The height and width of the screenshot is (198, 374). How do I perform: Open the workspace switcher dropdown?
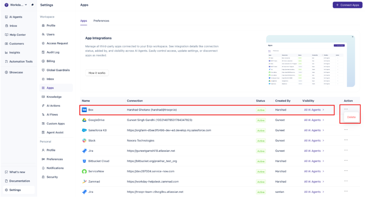pyautogui.click(x=16, y=5)
